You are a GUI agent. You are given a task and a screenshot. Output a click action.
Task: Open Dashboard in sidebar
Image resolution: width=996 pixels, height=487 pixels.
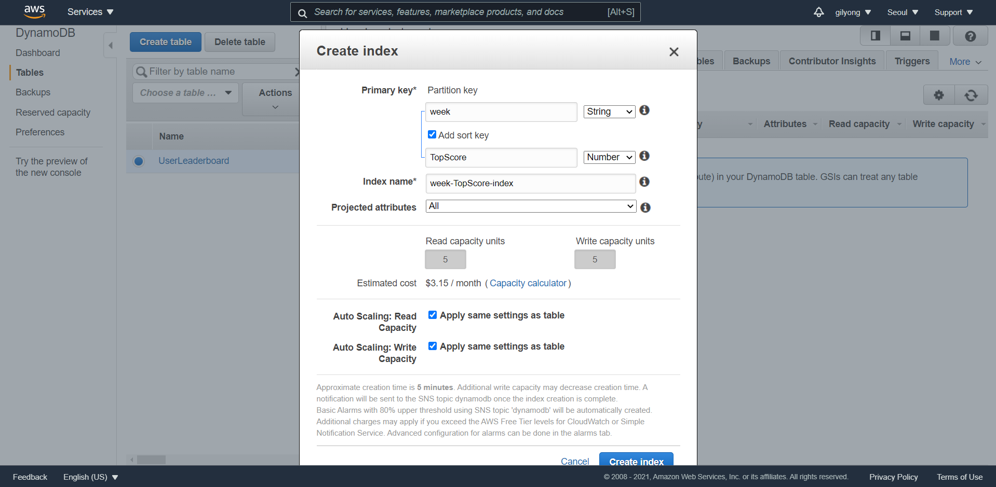(38, 53)
